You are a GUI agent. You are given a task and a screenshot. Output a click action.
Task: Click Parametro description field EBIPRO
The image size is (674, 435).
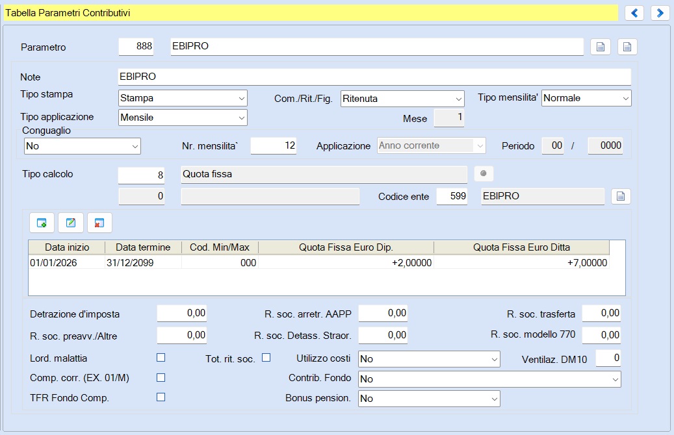click(377, 46)
